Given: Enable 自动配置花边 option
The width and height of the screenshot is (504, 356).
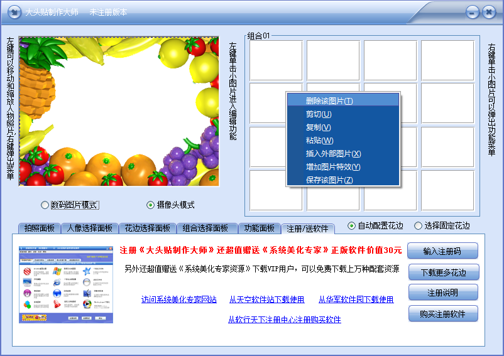Looking at the screenshot, I should coord(352,225).
